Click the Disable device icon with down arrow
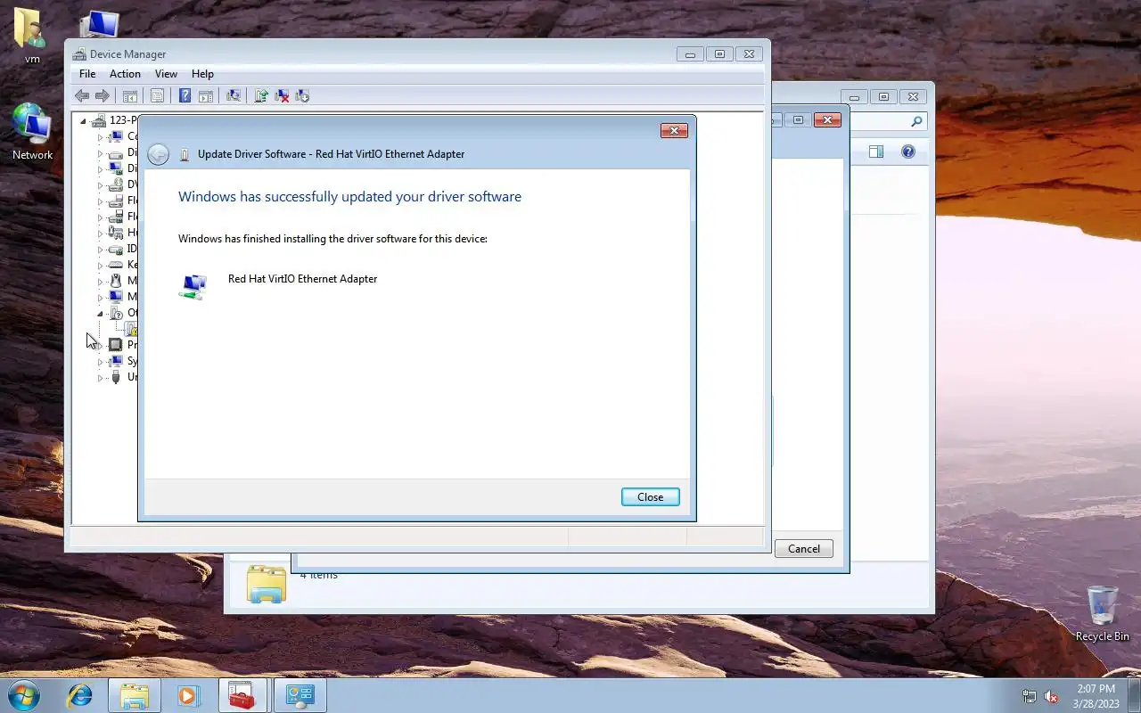This screenshot has width=1141, height=713. click(302, 96)
